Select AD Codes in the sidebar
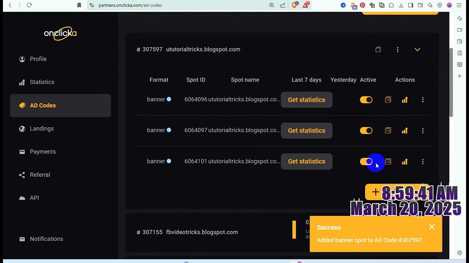469x263 pixels. tap(60, 106)
